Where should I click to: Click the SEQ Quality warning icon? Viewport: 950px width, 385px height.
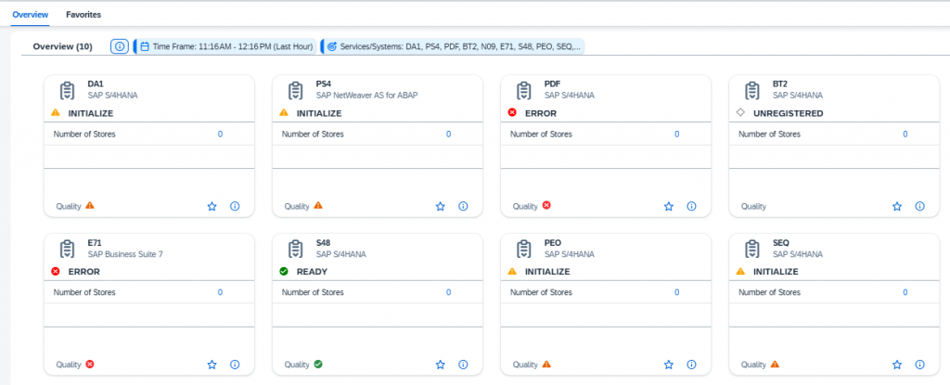click(x=775, y=364)
